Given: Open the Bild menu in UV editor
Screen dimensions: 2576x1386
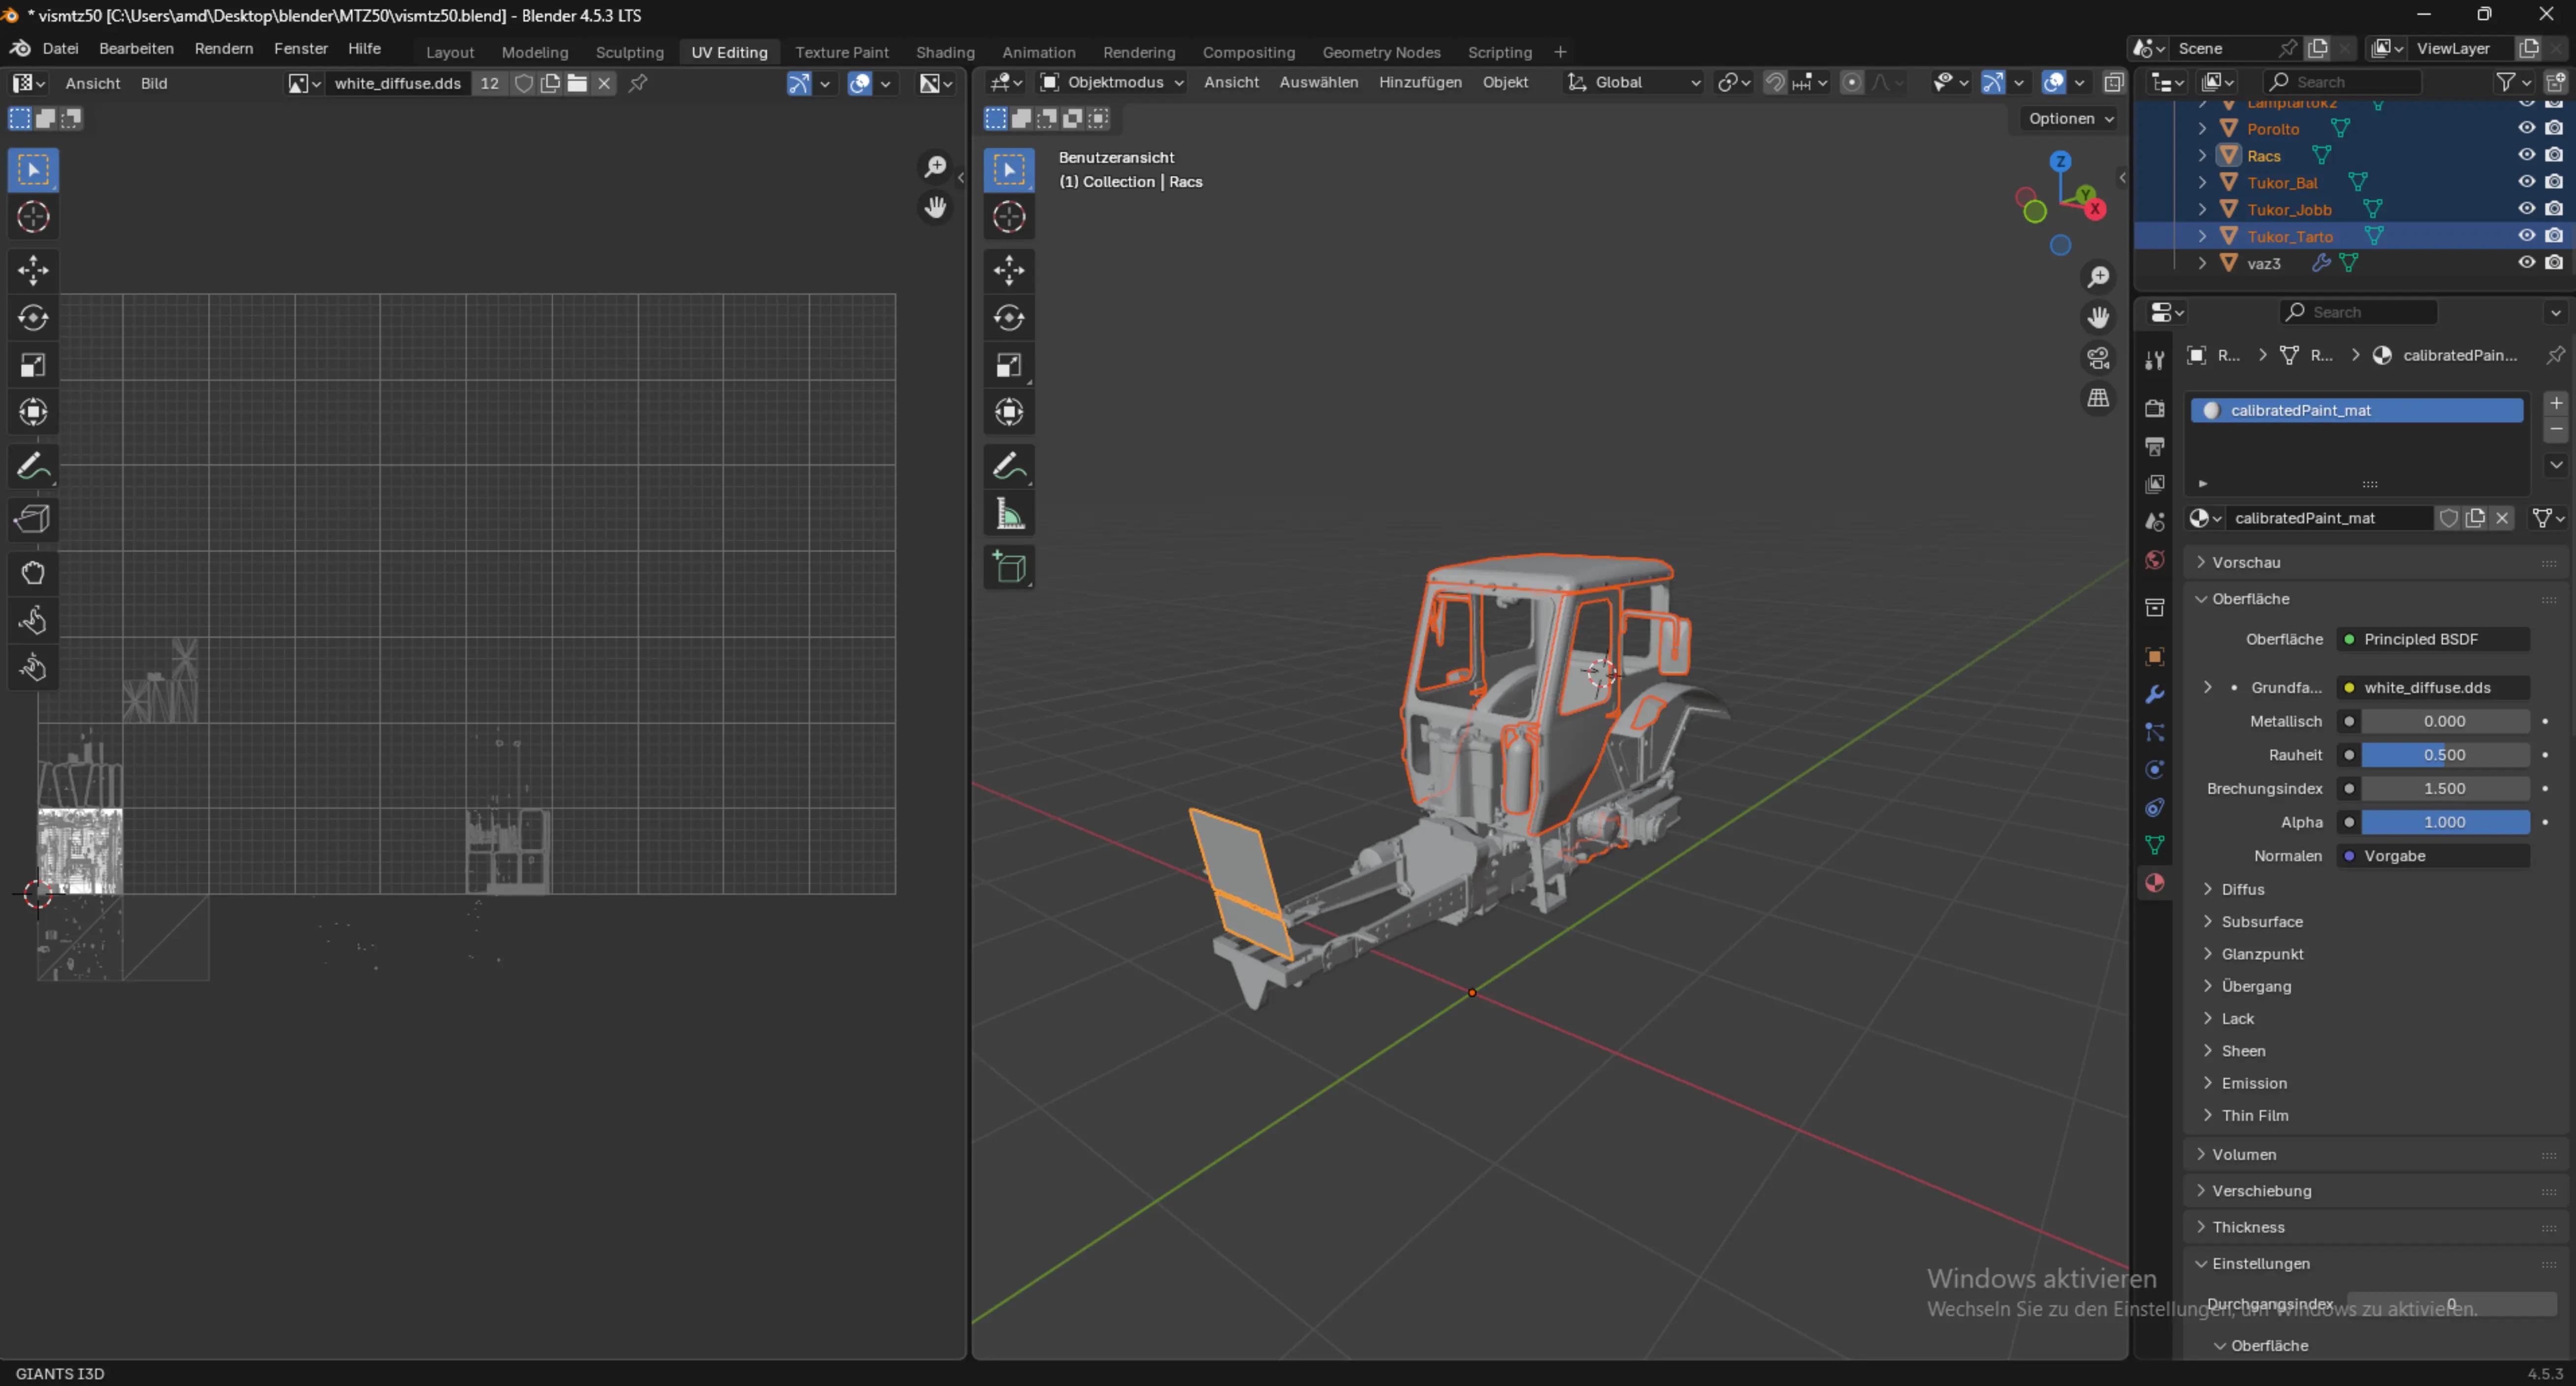Looking at the screenshot, I should 154,83.
